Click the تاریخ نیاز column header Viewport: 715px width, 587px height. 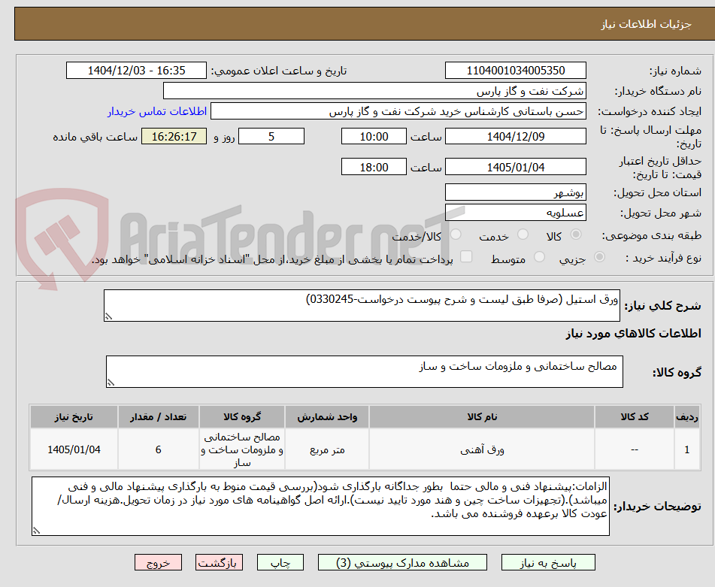(74, 416)
